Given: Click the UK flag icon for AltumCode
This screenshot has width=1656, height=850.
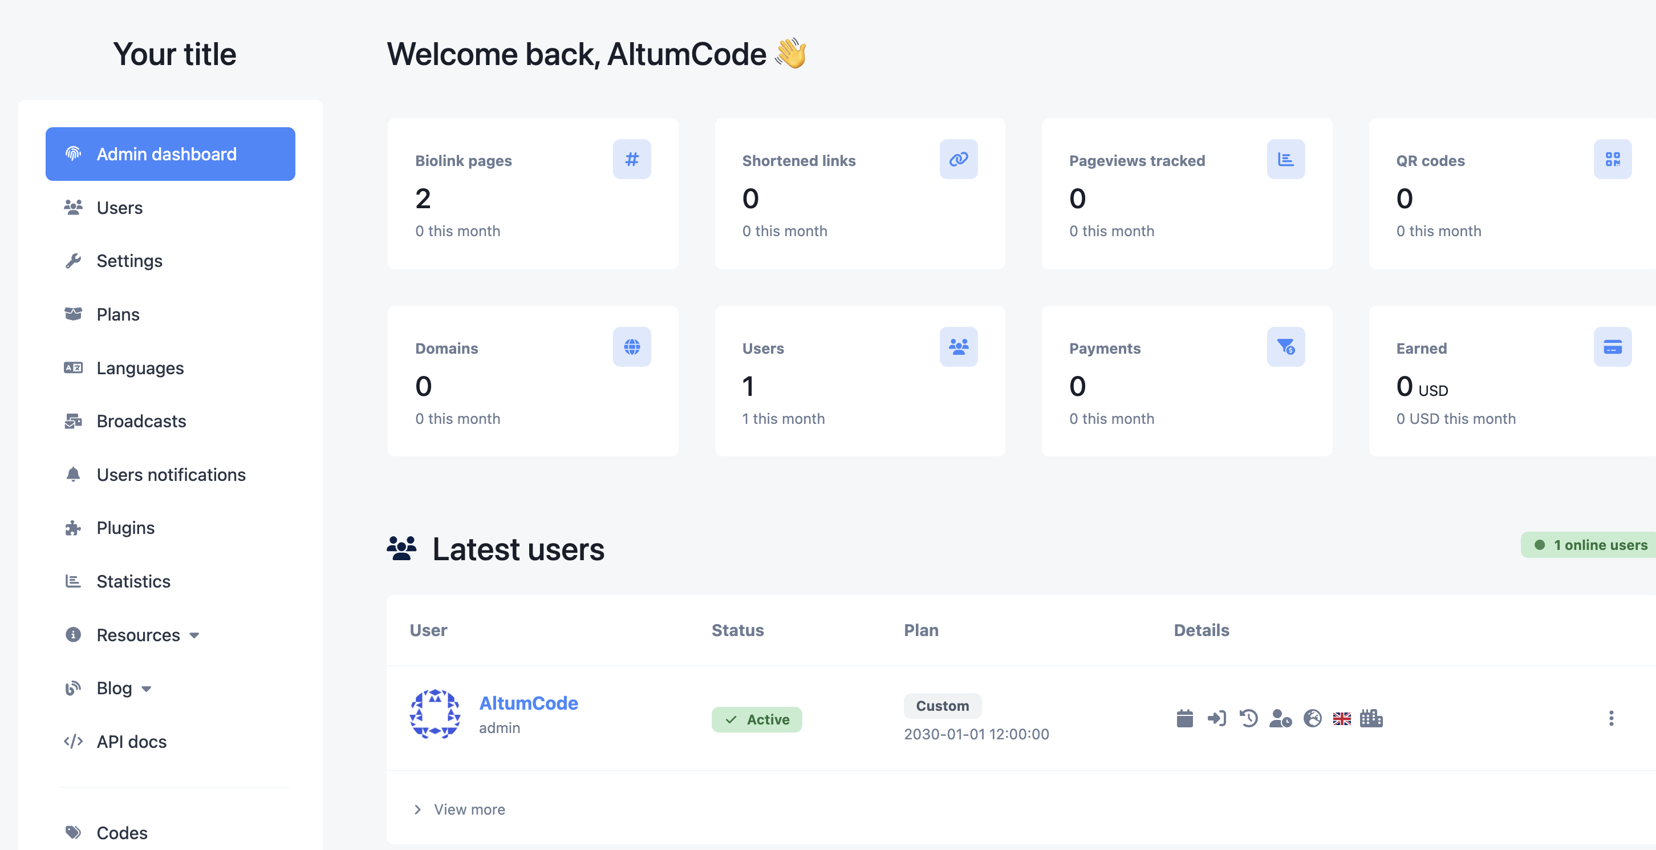Looking at the screenshot, I should pos(1342,718).
